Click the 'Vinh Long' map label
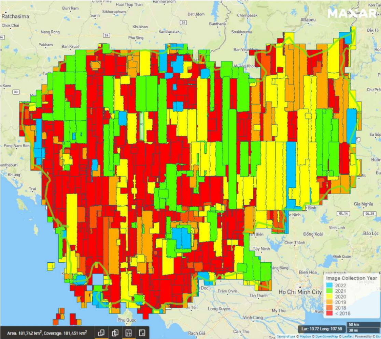Screen dimensions: 381x339 [x=253, y=318]
